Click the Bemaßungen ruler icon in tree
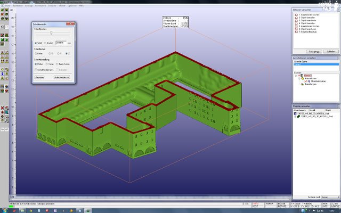The image size is (341, 213). click(x=302, y=84)
